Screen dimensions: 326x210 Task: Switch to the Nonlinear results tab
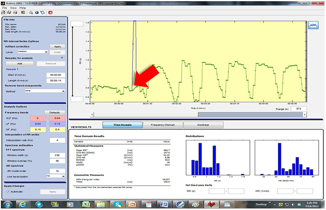(203, 125)
